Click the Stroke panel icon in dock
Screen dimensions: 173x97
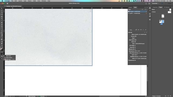tap(150, 14)
